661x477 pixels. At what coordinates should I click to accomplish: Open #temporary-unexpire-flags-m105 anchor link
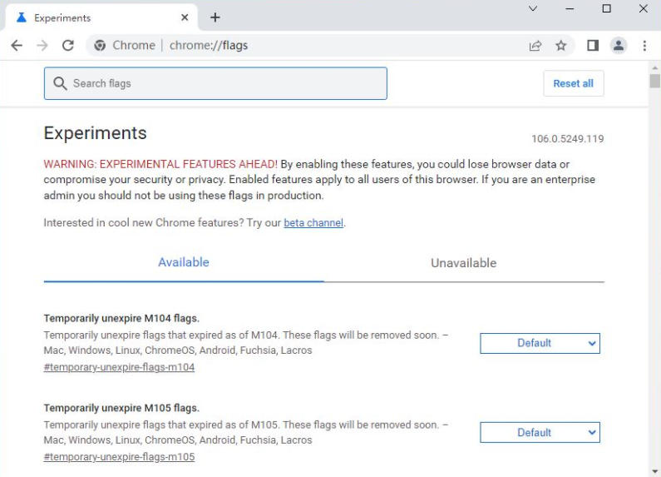click(119, 456)
